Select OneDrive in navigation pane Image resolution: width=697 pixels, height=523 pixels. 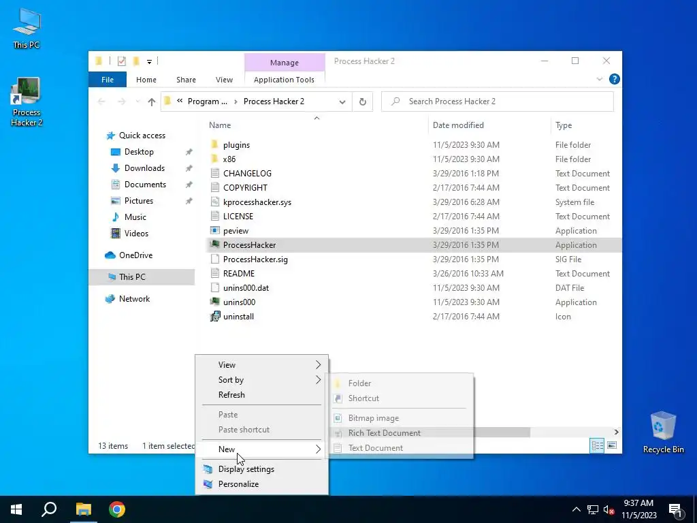point(135,255)
